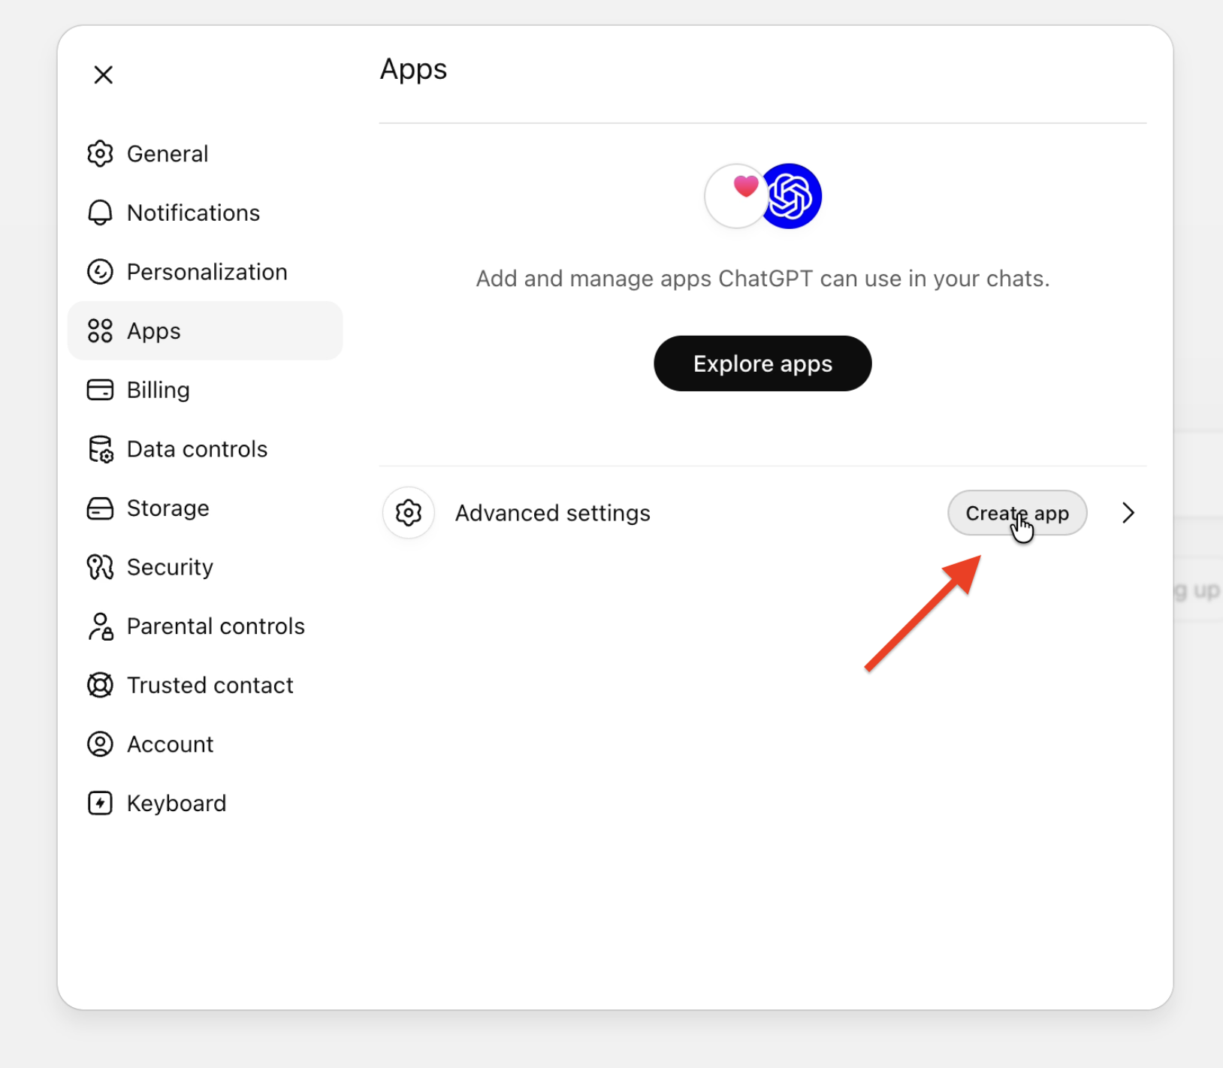
Task: Click the blue ChatGPT logo icon
Action: click(790, 196)
